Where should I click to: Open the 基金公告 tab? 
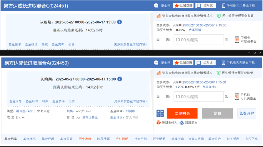pos(214,139)
